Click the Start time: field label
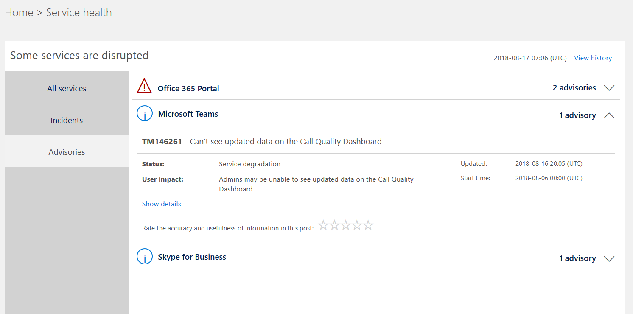The width and height of the screenshot is (633, 314). click(475, 178)
